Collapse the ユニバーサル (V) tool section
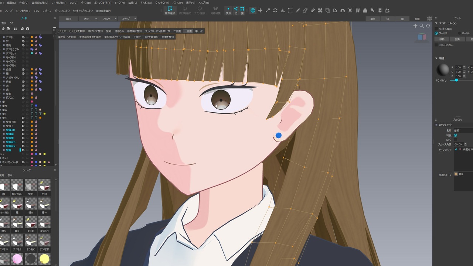473x266 pixels. tap(436, 23)
